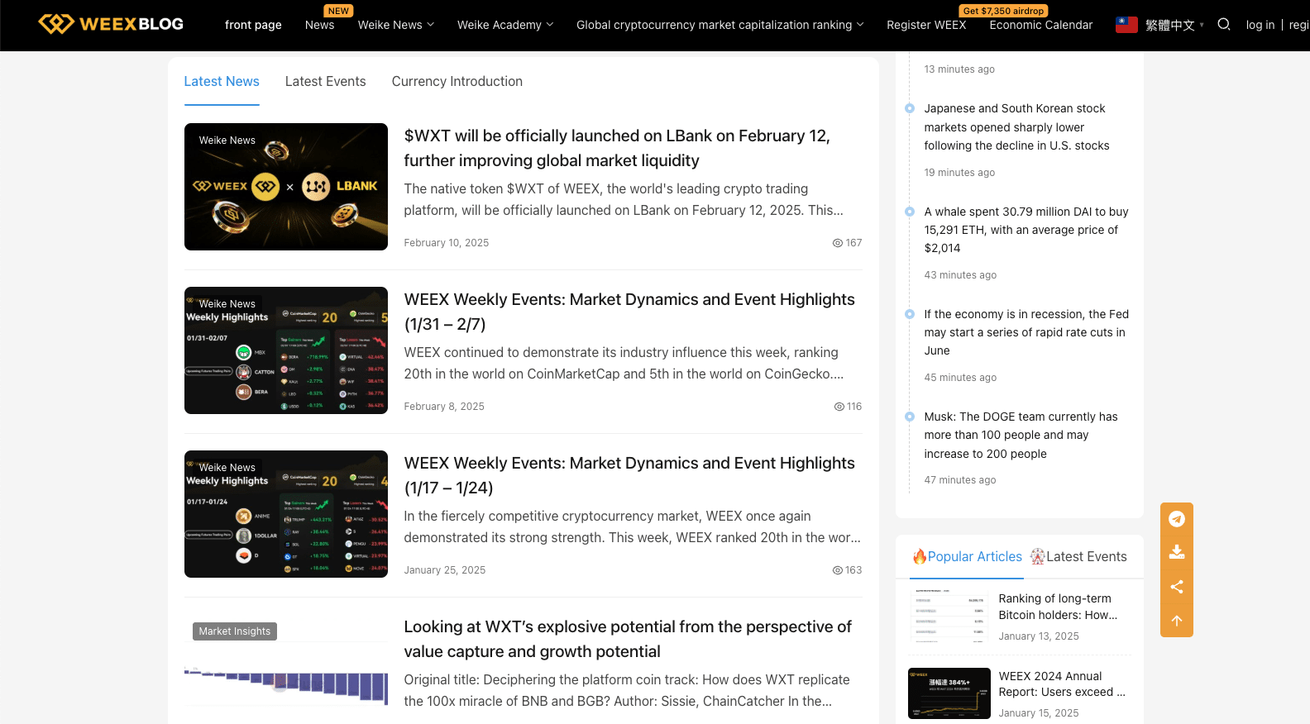
Task: Click the back-to-top arrow icon
Action: click(1177, 621)
